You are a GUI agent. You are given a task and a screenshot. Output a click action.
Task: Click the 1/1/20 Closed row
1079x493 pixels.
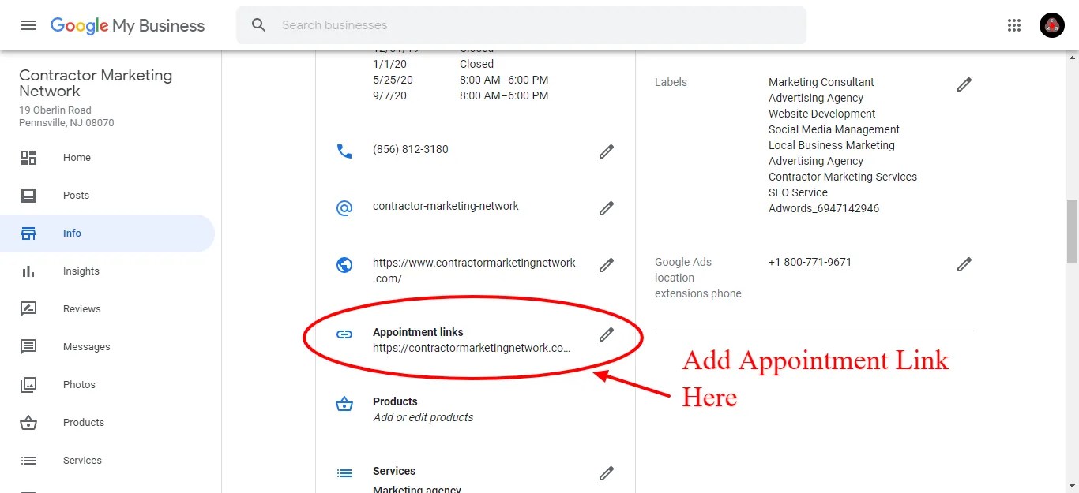(433, 64)
